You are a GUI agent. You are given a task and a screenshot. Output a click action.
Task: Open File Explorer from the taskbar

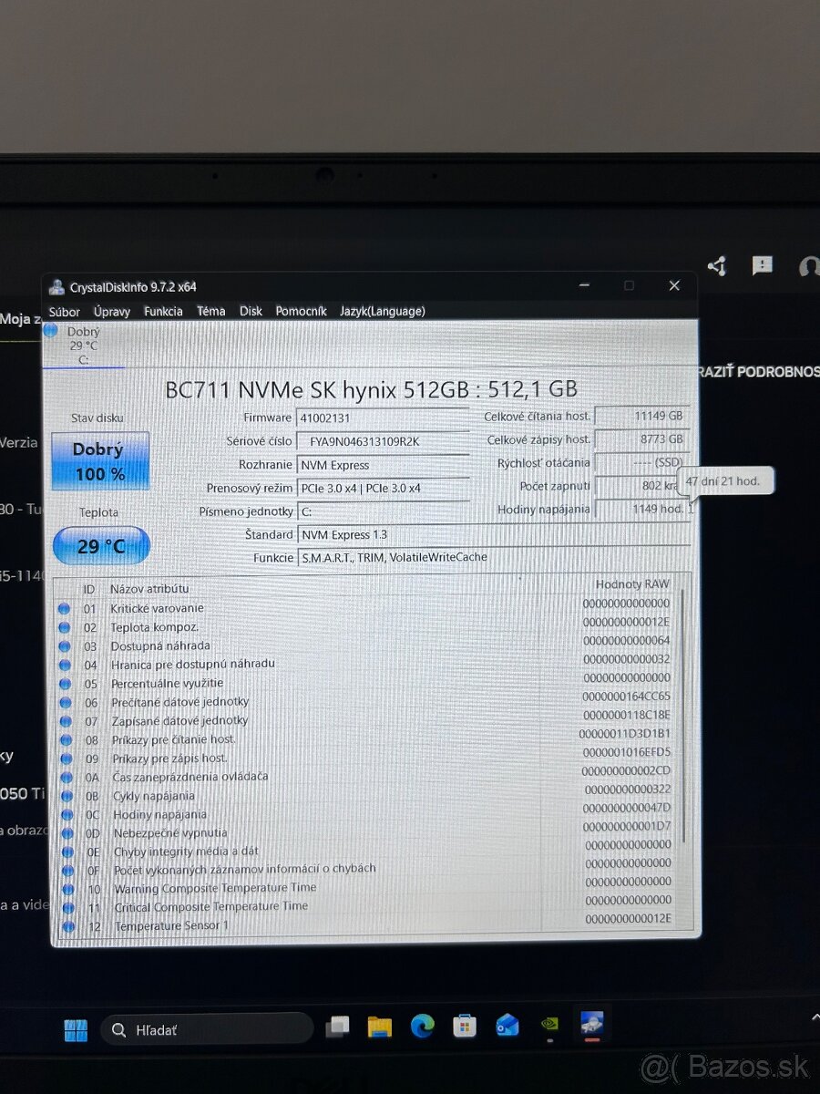(x=380, y=1025)
